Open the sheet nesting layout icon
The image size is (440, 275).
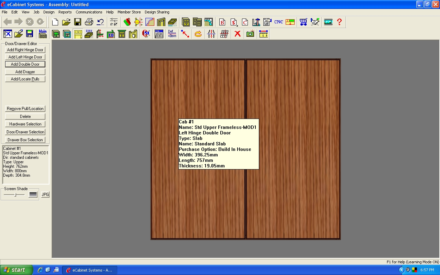pyautogui.click(x=290, y=22)
